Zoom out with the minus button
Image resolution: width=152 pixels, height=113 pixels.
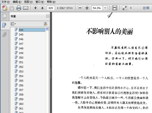click(x=80, y=8)
